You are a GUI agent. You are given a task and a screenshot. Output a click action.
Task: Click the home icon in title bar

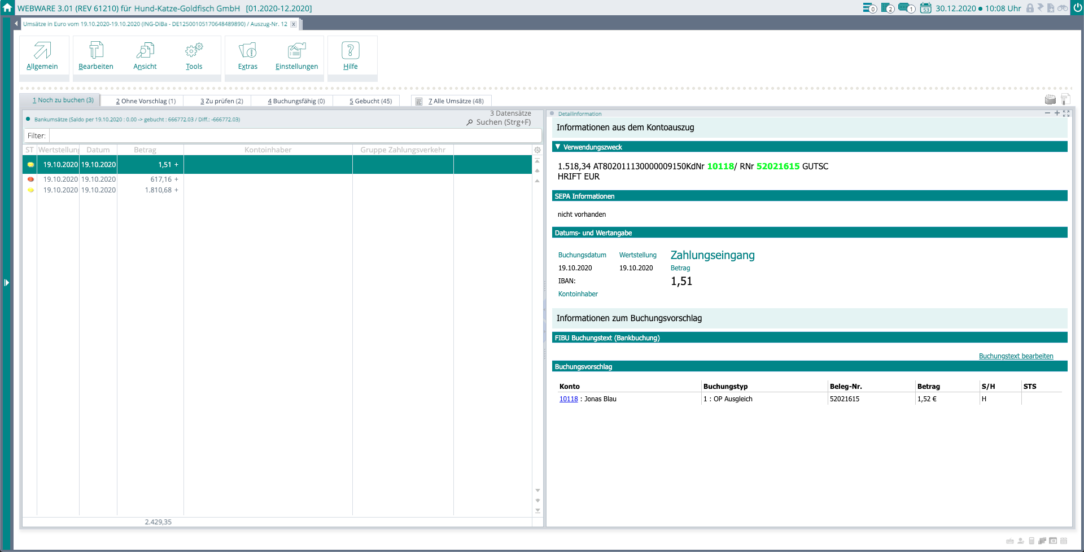pos(7,8)
